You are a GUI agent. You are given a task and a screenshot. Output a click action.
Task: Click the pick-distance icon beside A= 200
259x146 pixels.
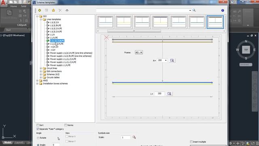[x=172, y=60]
